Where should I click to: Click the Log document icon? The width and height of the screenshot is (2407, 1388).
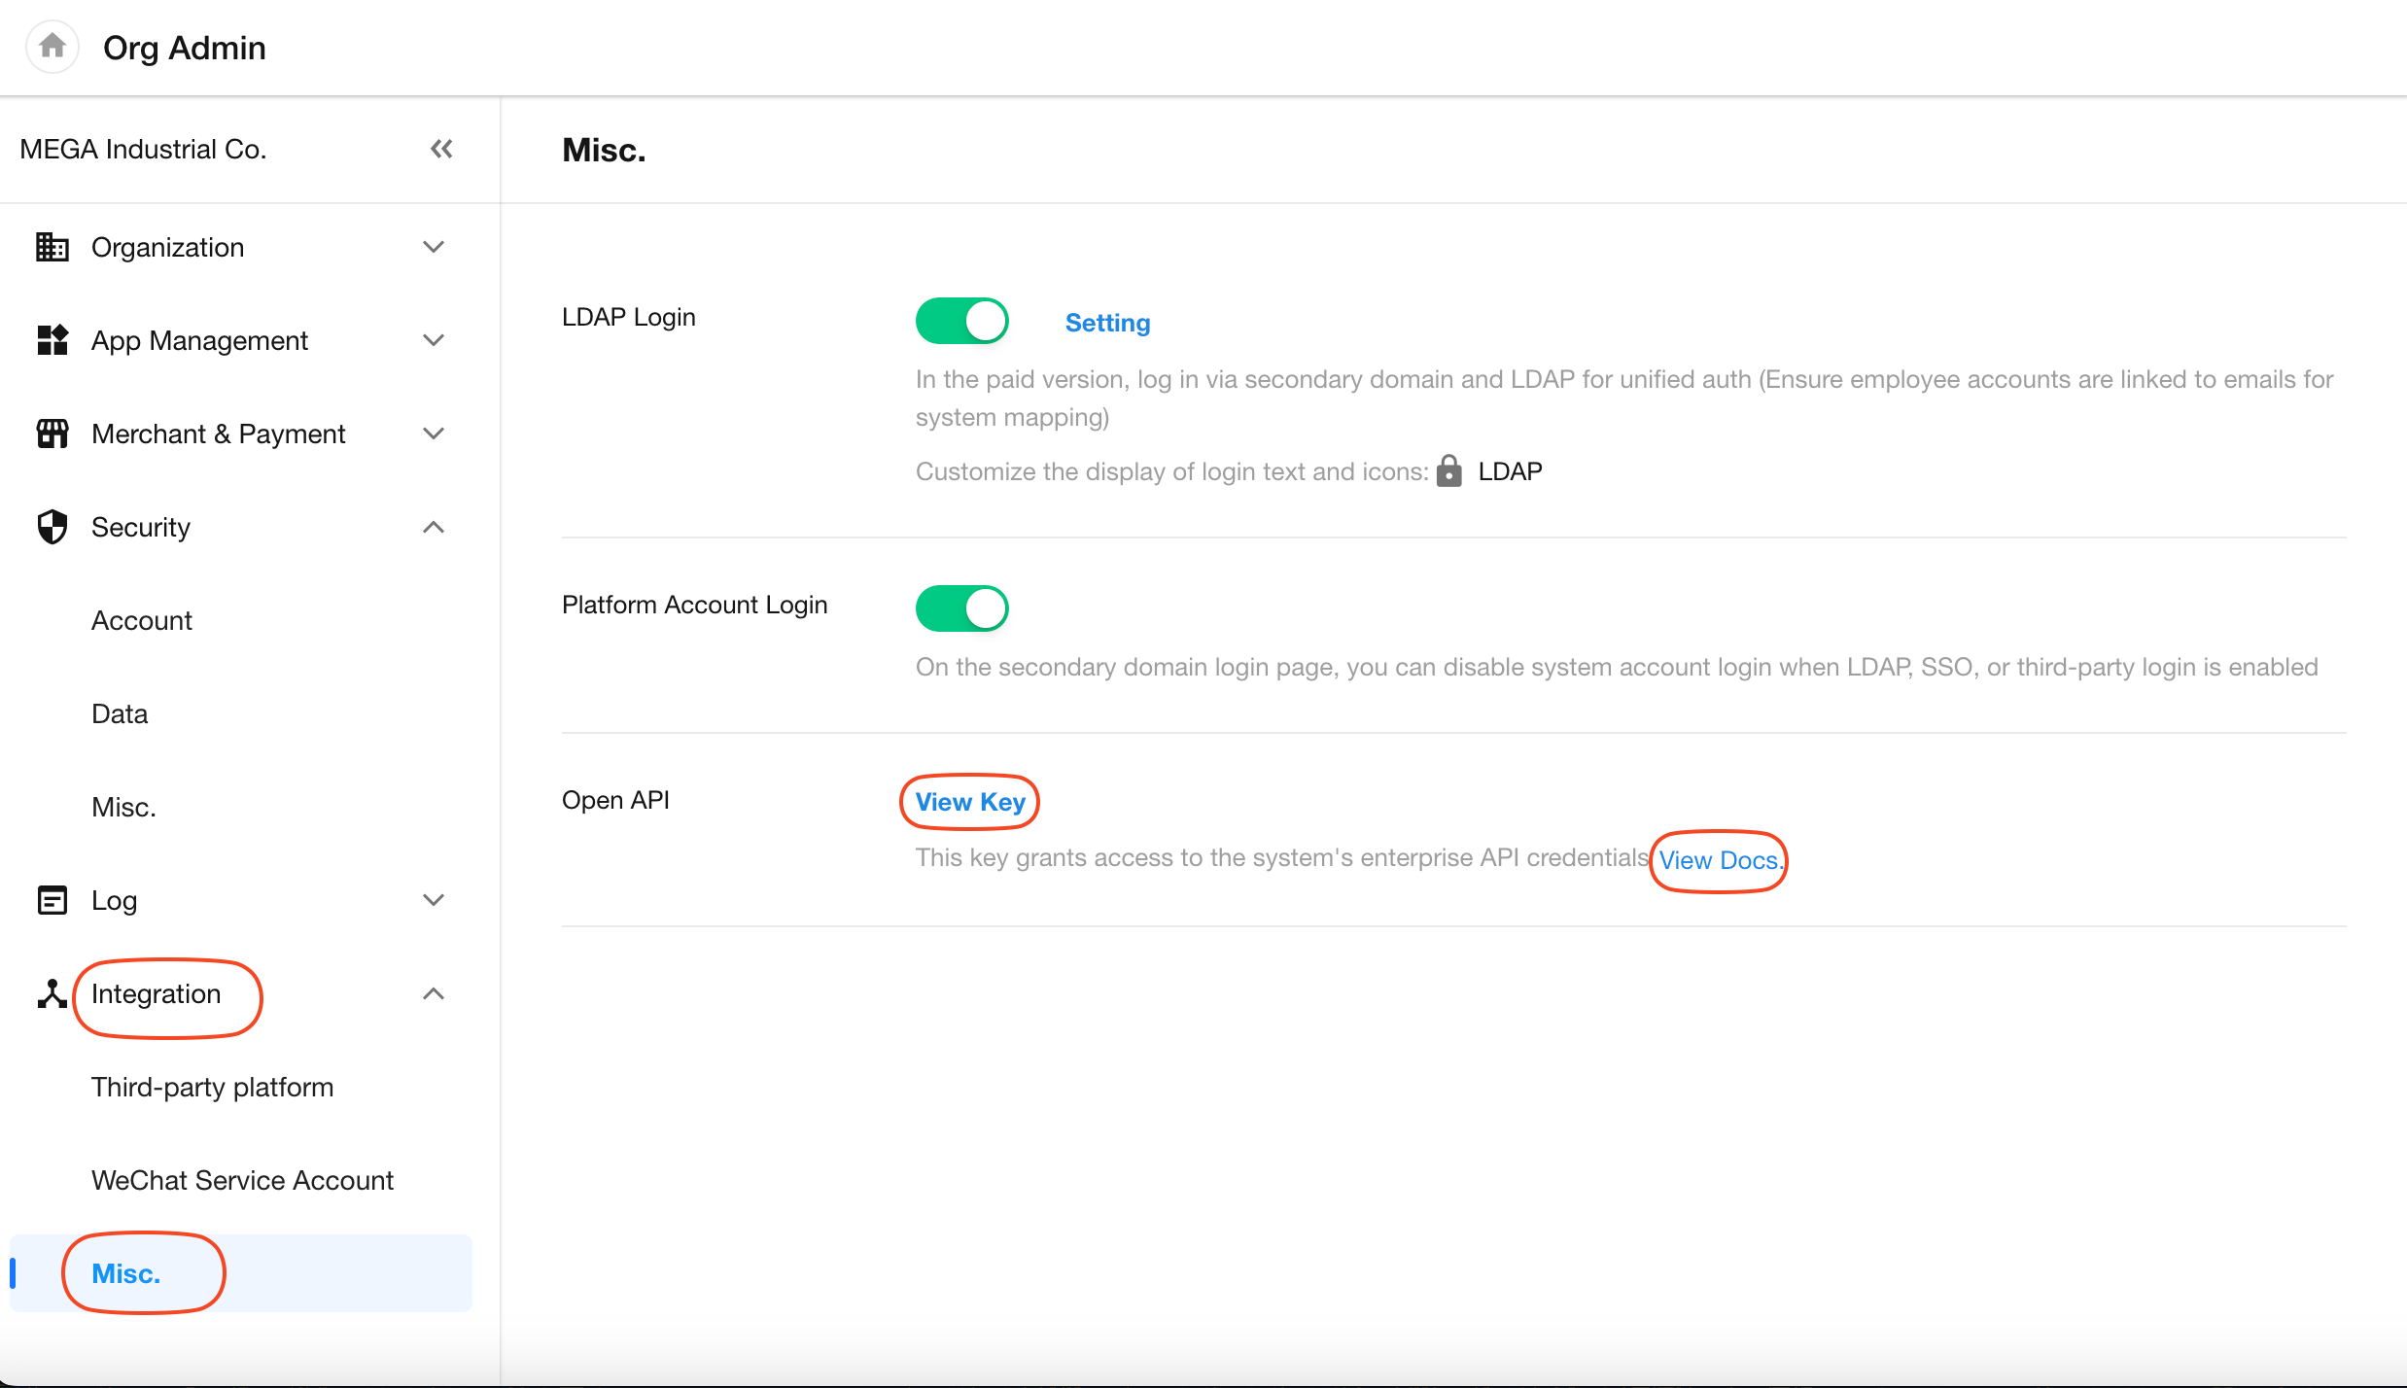(x=52, y=900)
